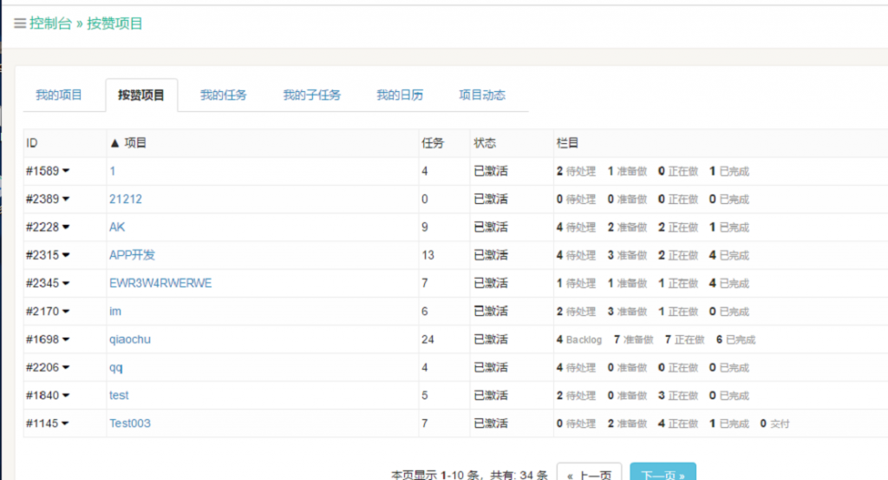888x480 pixels.
Task: Go to the previous page 上一页
Action: coord(590,473)
